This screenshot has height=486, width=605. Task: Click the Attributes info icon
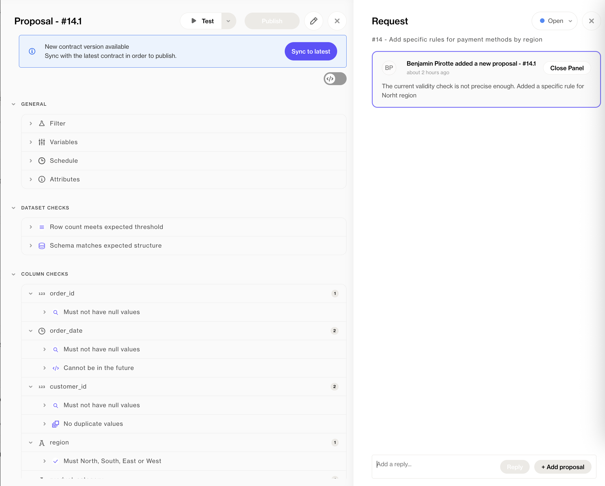[42, 179]
